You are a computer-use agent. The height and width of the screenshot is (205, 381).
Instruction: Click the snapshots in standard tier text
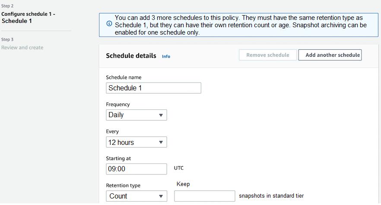[x=271, y=196]
